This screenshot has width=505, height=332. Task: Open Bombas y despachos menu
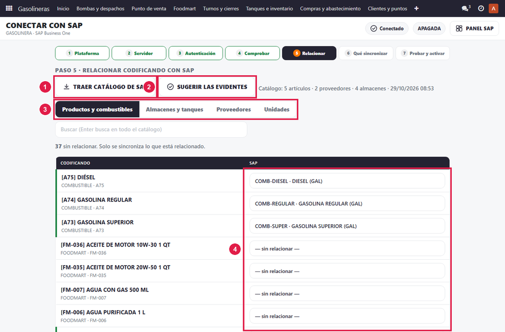pyautogui.click(x=101, y=9)
